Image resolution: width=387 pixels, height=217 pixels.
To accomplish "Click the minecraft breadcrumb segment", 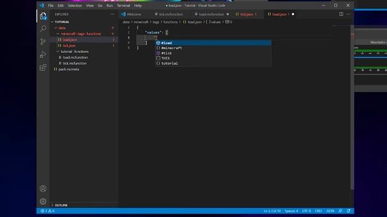I will tap(141, 22).
